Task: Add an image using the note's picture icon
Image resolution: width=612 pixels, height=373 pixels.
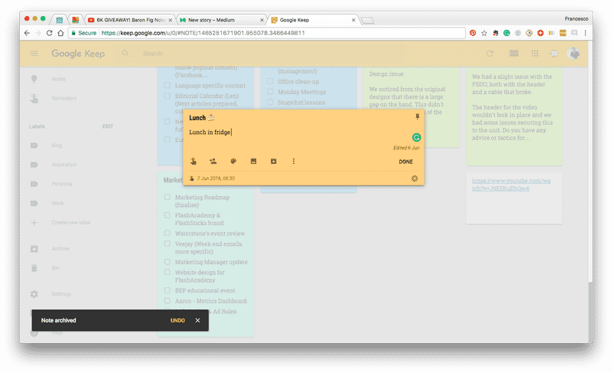Action: pyautogui.click(x=253, y=161)
